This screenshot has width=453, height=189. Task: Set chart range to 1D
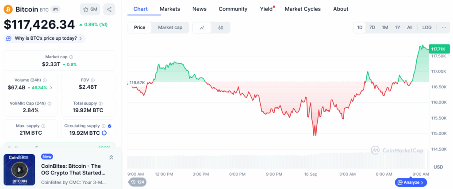(360, 27)
